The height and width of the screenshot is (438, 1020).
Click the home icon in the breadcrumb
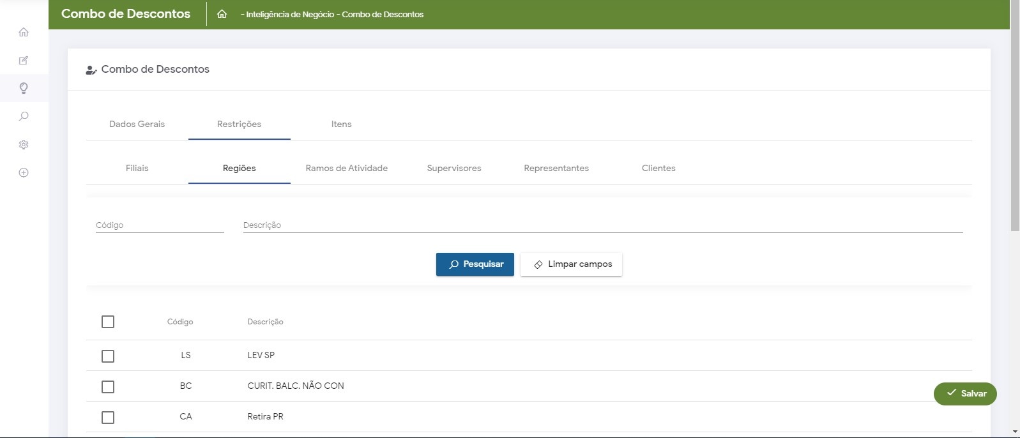pyautogui.click(x=222, y=14)
